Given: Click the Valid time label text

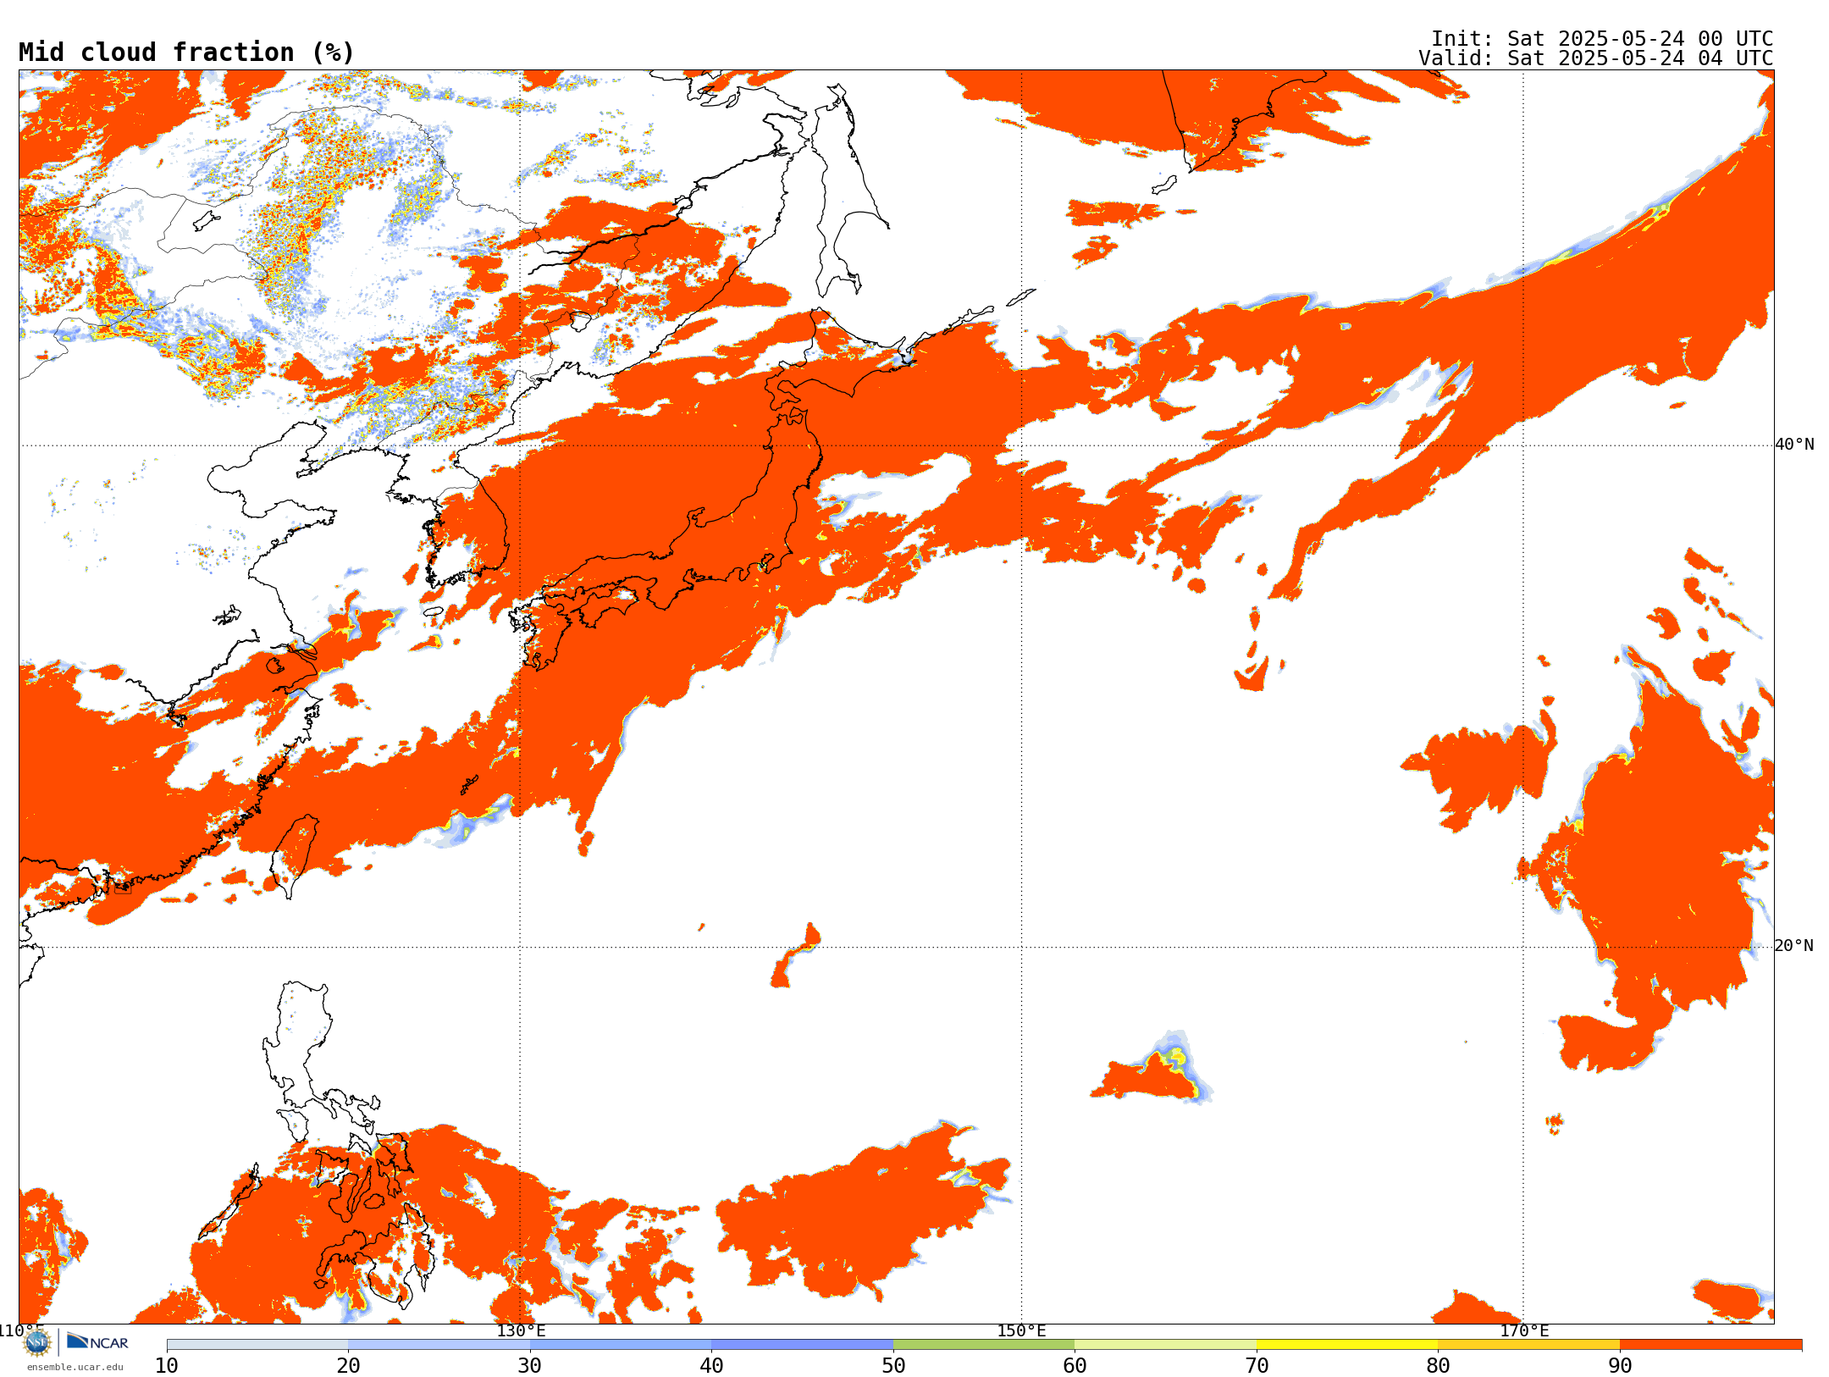Looking at the screenshot, I should (1596, 58).
